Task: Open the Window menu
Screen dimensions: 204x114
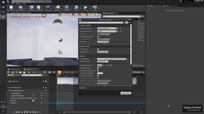Action: [18, 4]
